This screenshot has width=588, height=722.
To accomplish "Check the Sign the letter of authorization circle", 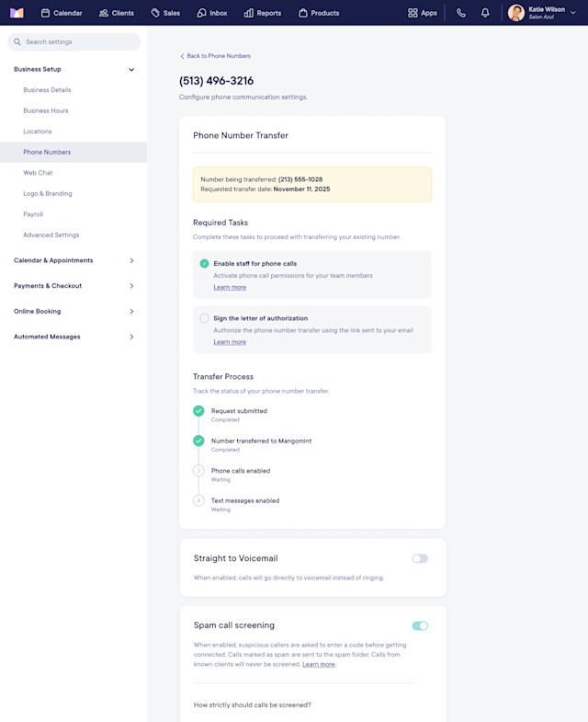I will pos(204,318).
